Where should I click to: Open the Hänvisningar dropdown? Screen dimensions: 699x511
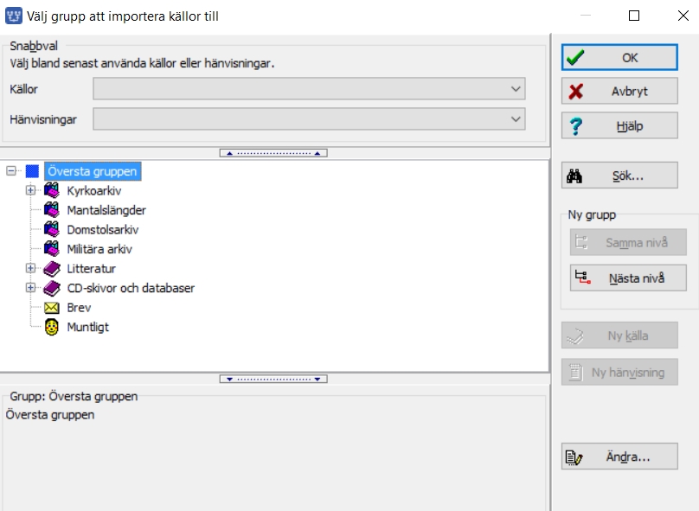click(x=309, y=119)
